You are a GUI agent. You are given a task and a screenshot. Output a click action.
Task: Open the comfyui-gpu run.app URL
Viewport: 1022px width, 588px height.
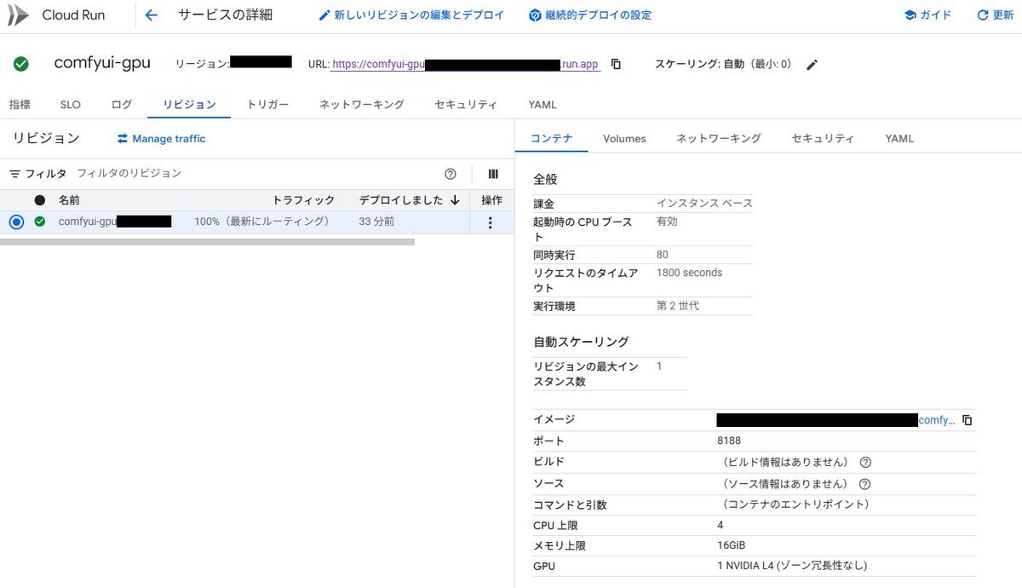[466, 65]
